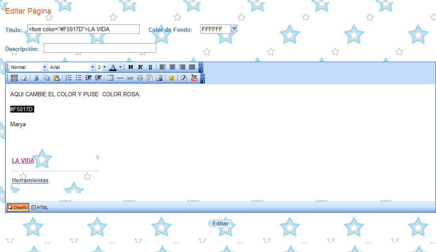Cut selection with the scissors icon
436x252 pixels.
coord(36,78)
